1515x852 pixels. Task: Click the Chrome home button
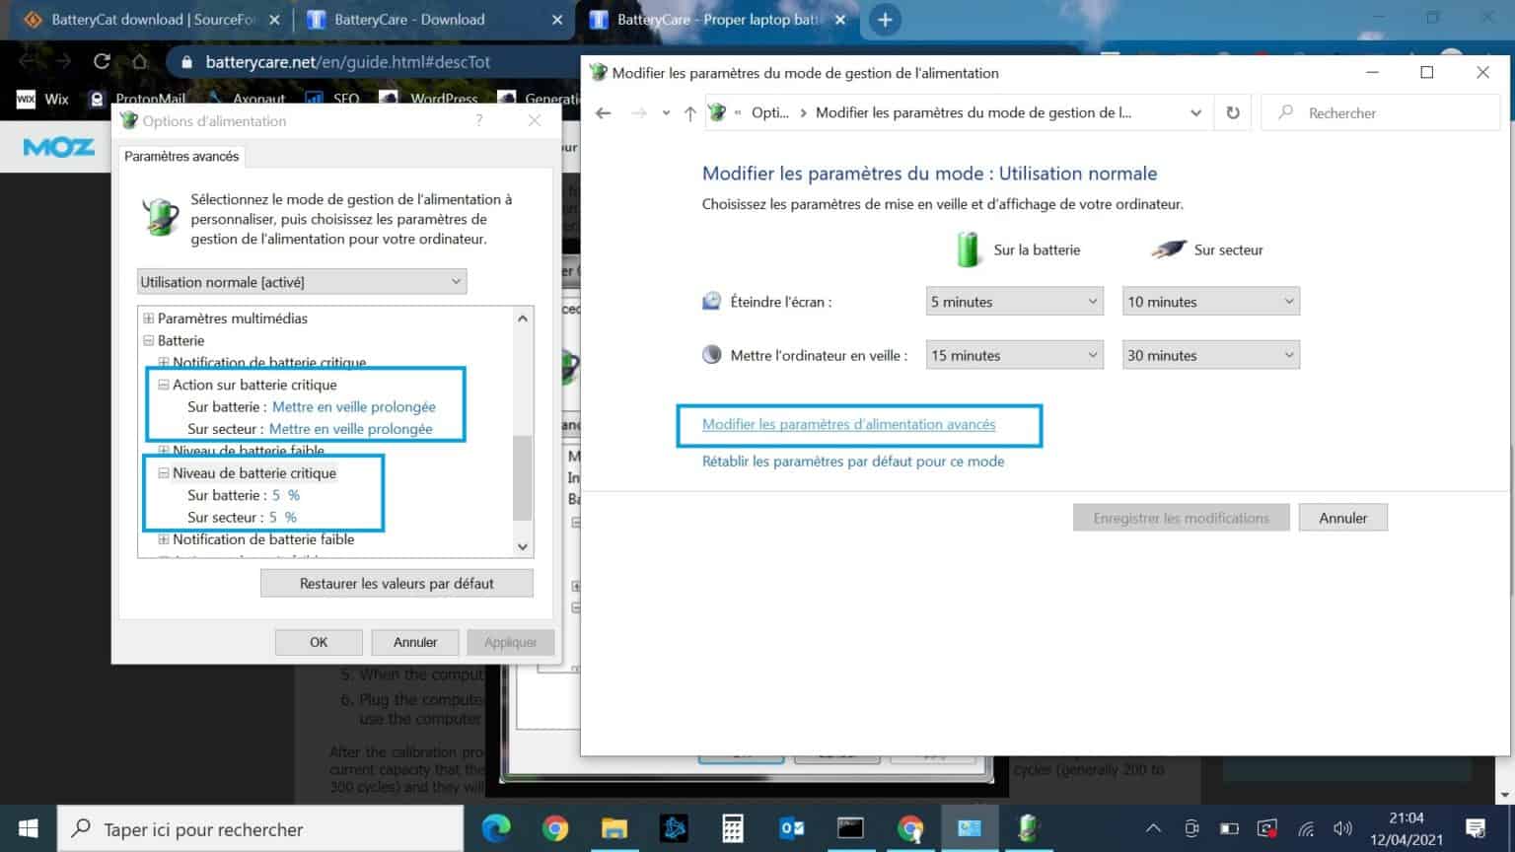139,61
